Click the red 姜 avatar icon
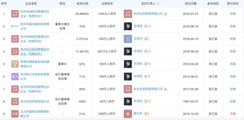This screenshot has width=244, height=120. [x=128, y=114]
